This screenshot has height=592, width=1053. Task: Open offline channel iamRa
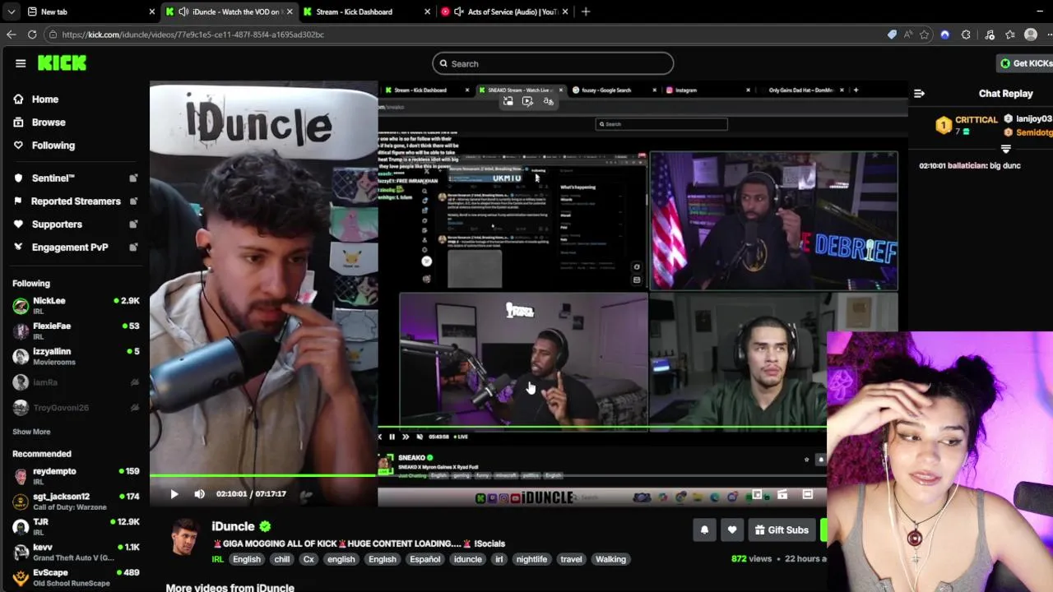tap(75, 382)
